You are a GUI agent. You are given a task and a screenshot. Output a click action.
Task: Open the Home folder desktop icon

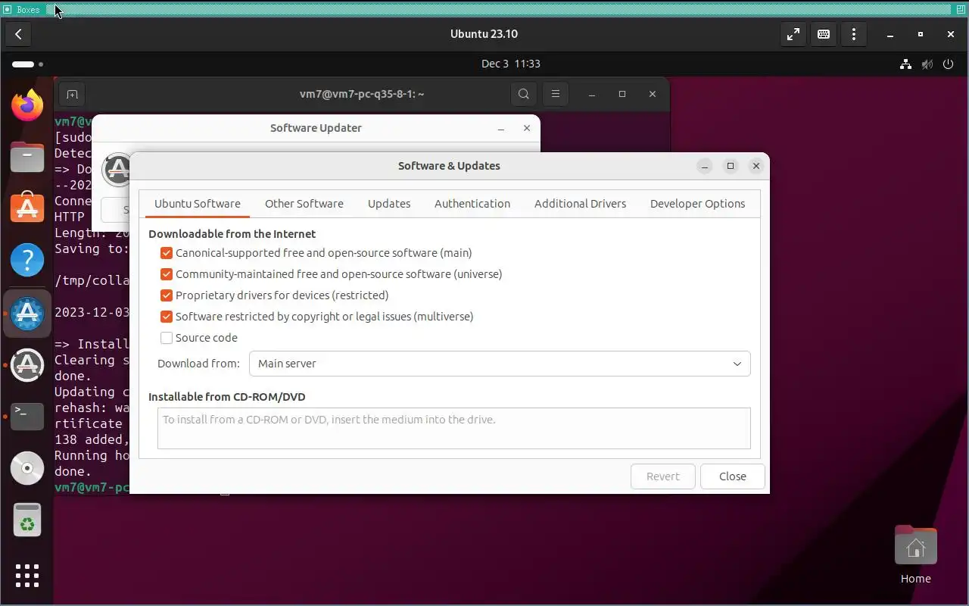pos(915,555)
